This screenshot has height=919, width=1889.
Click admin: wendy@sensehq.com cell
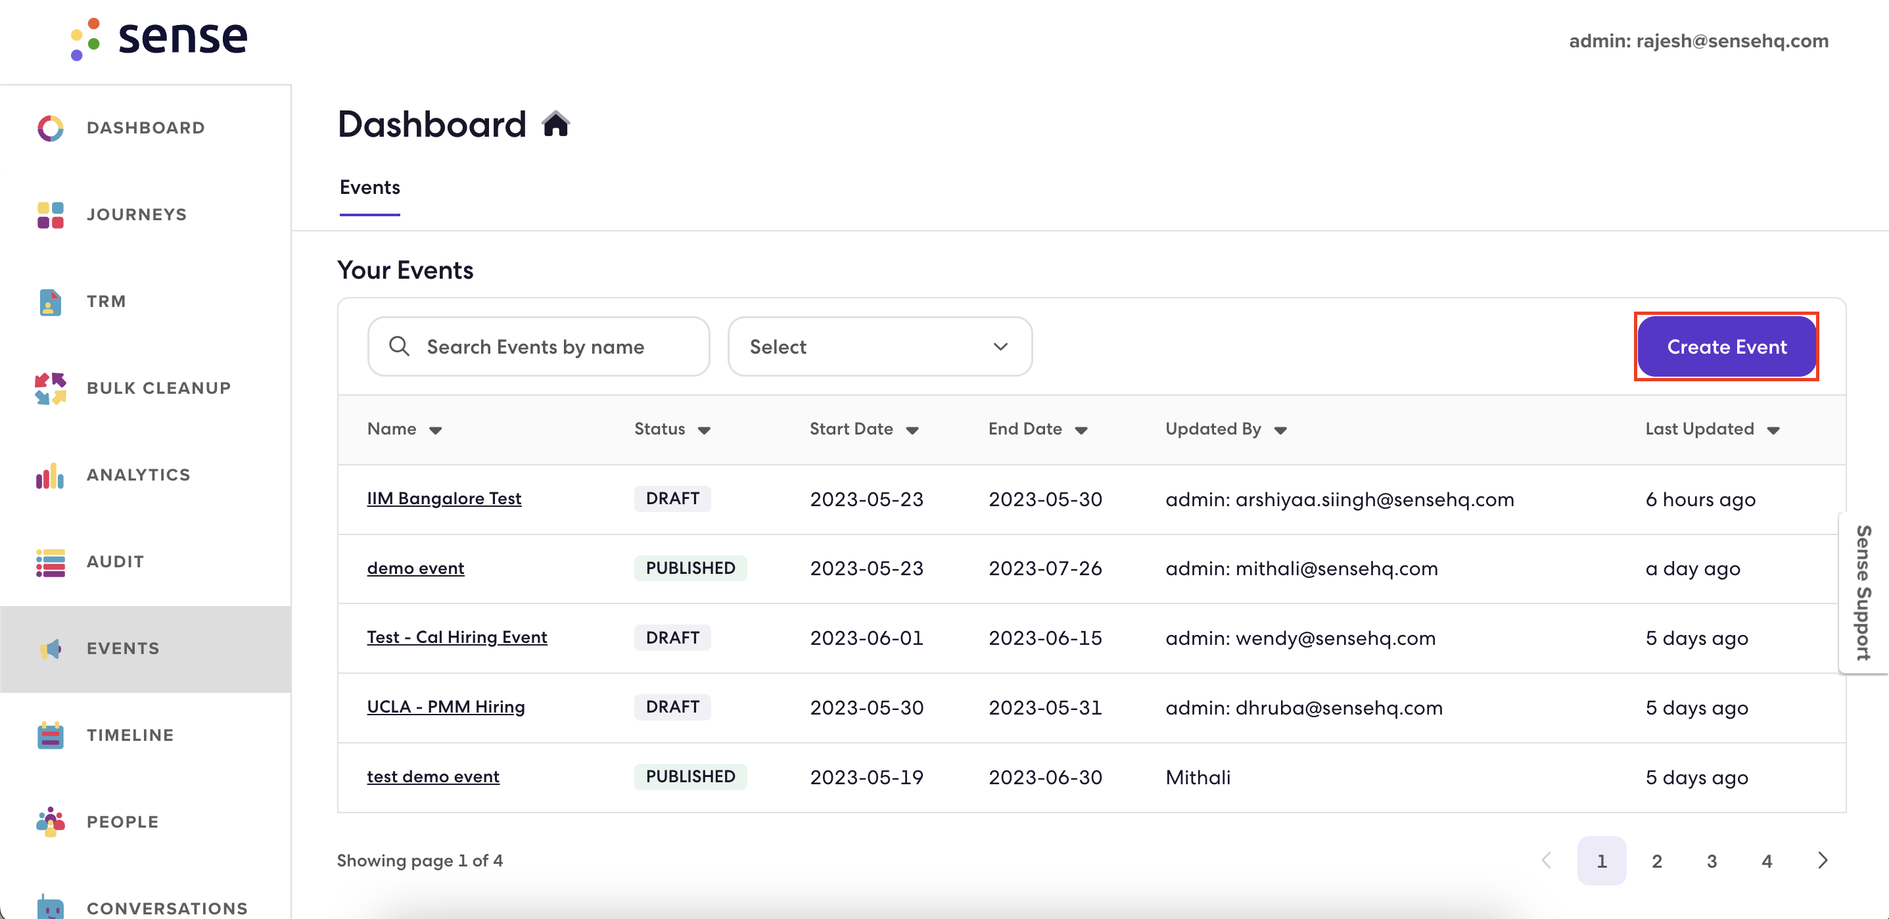pos(1300,638)
